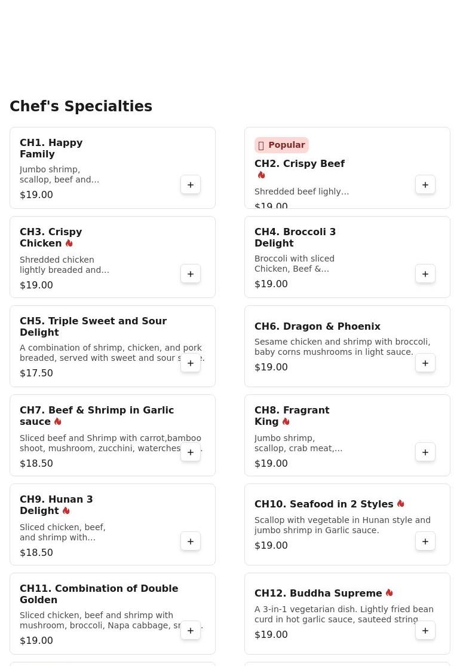Add Triple Sweet and Sour Delight
The height and width of the screenshot is (666, 460).
(191, 363)
